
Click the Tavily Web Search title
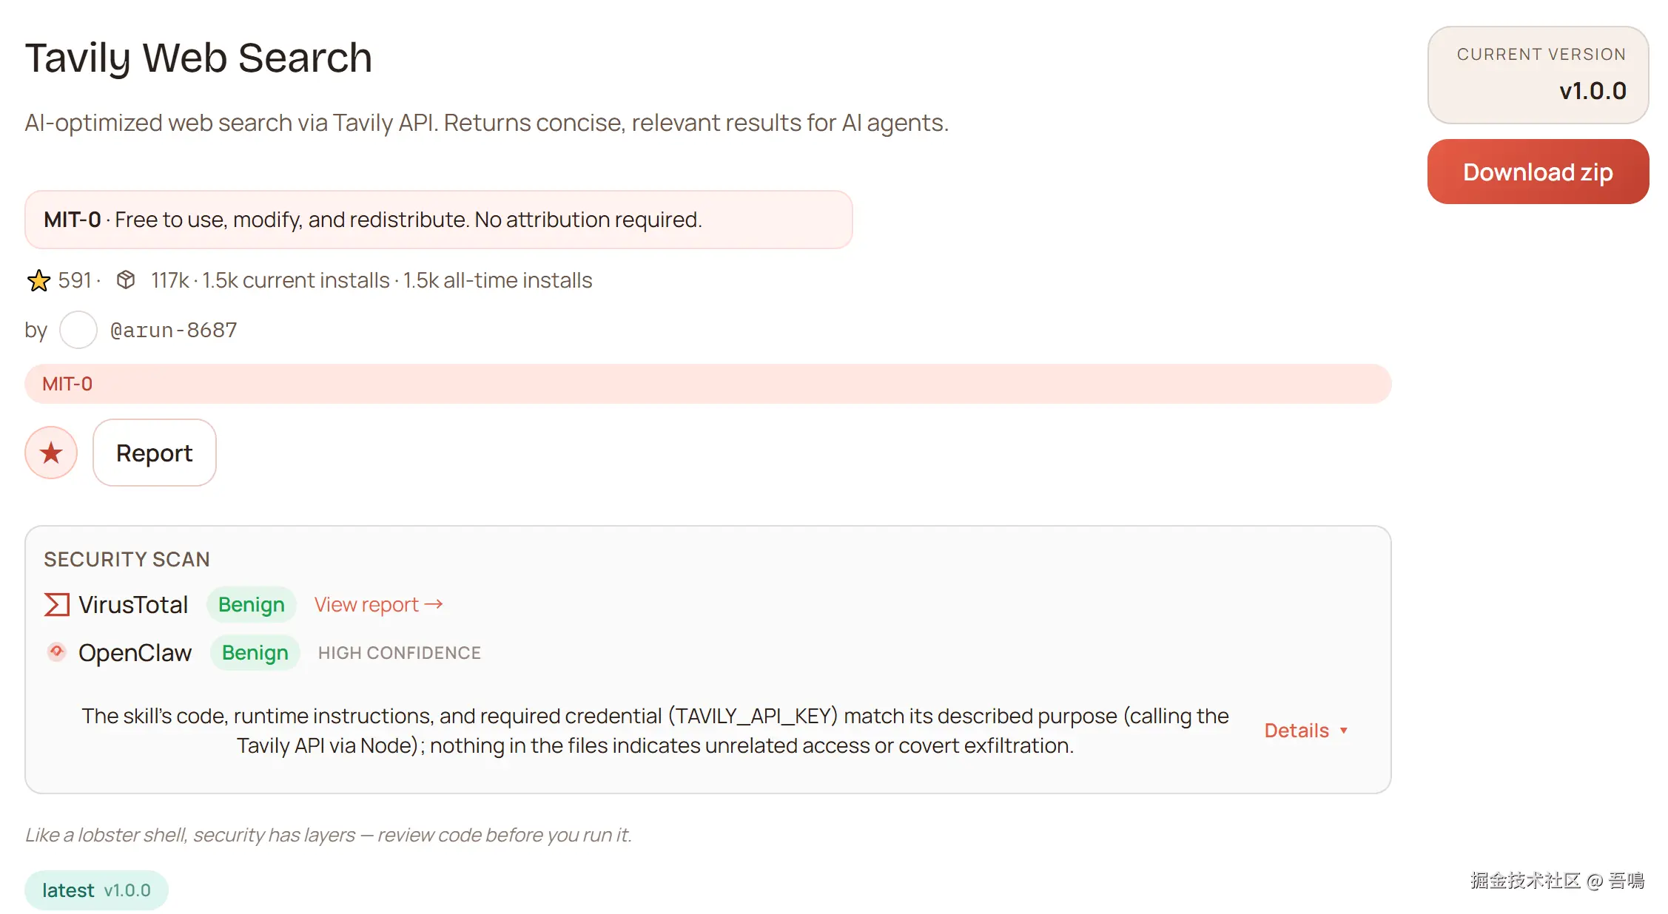(198, 58)
